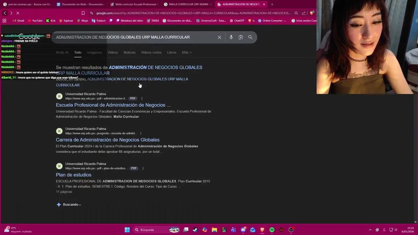Image resolution: width=418 pixels, height=235 pixels.
Task: Open File Explorer from the taskbar
Action: (214, 230)
